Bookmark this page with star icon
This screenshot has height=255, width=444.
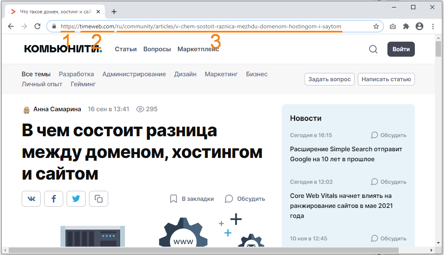coord(376,26)
